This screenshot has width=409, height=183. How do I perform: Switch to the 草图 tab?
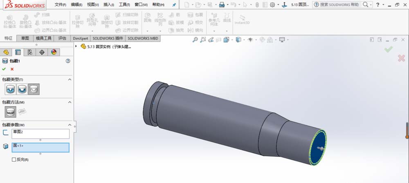click(x=25, y=38)
